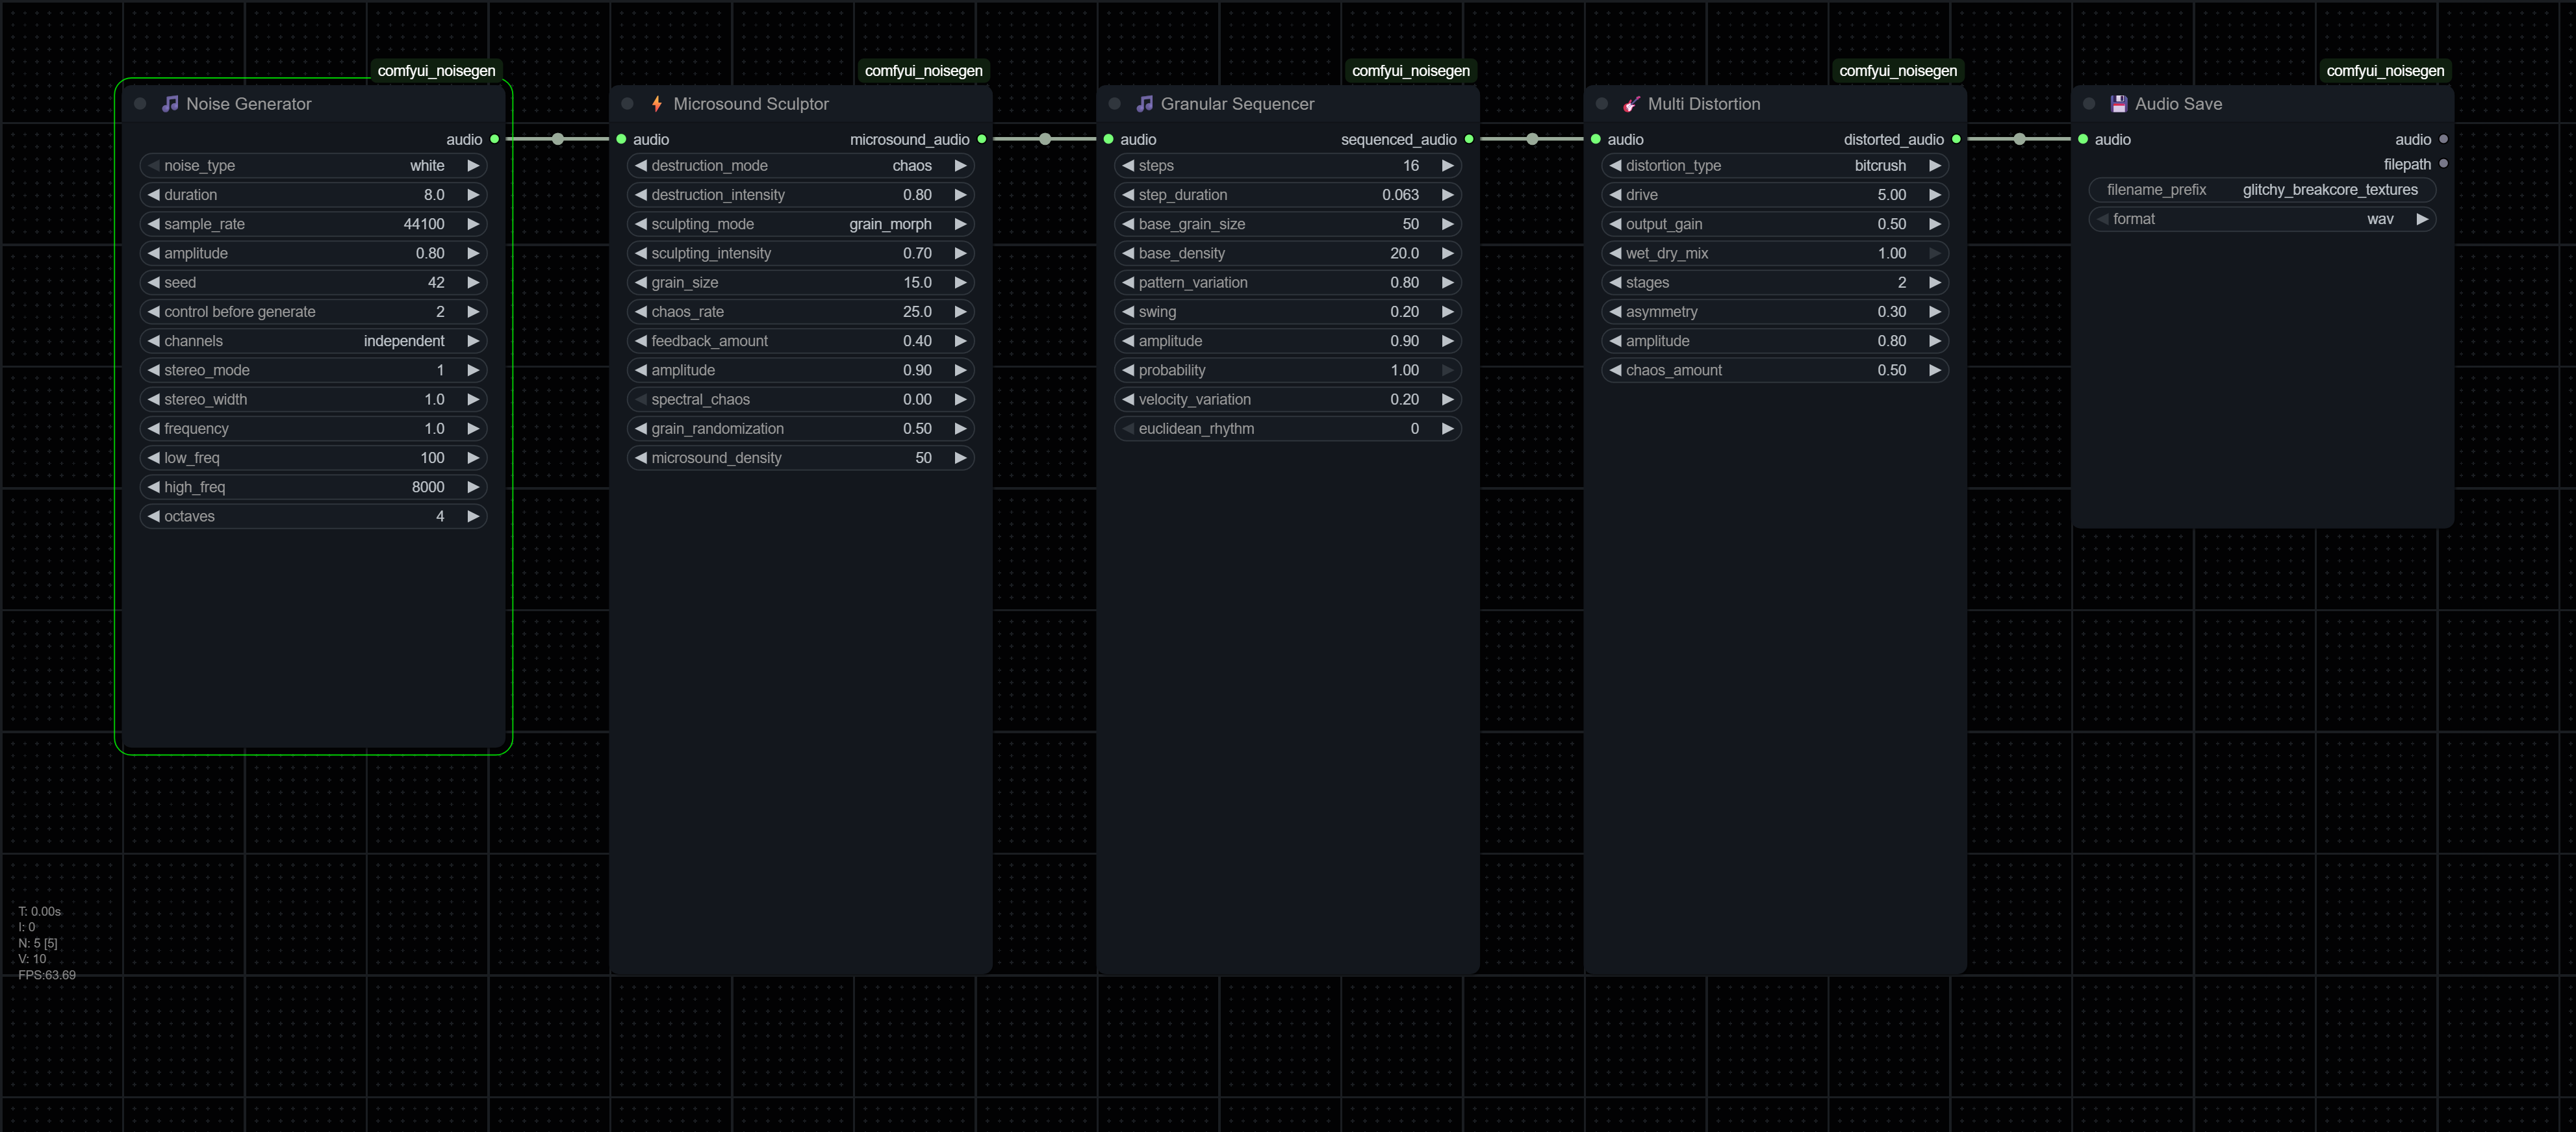Image resolution: width=2576 pixels, height=1132 pixels.
Task: Click the Audio Save filepath output port
Action: 2443,164
